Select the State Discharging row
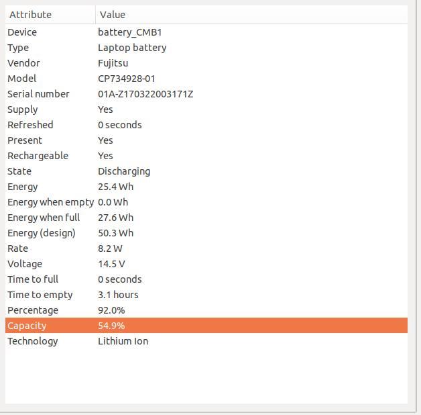The width and height of the screenshot is (421, 415). 206,171
